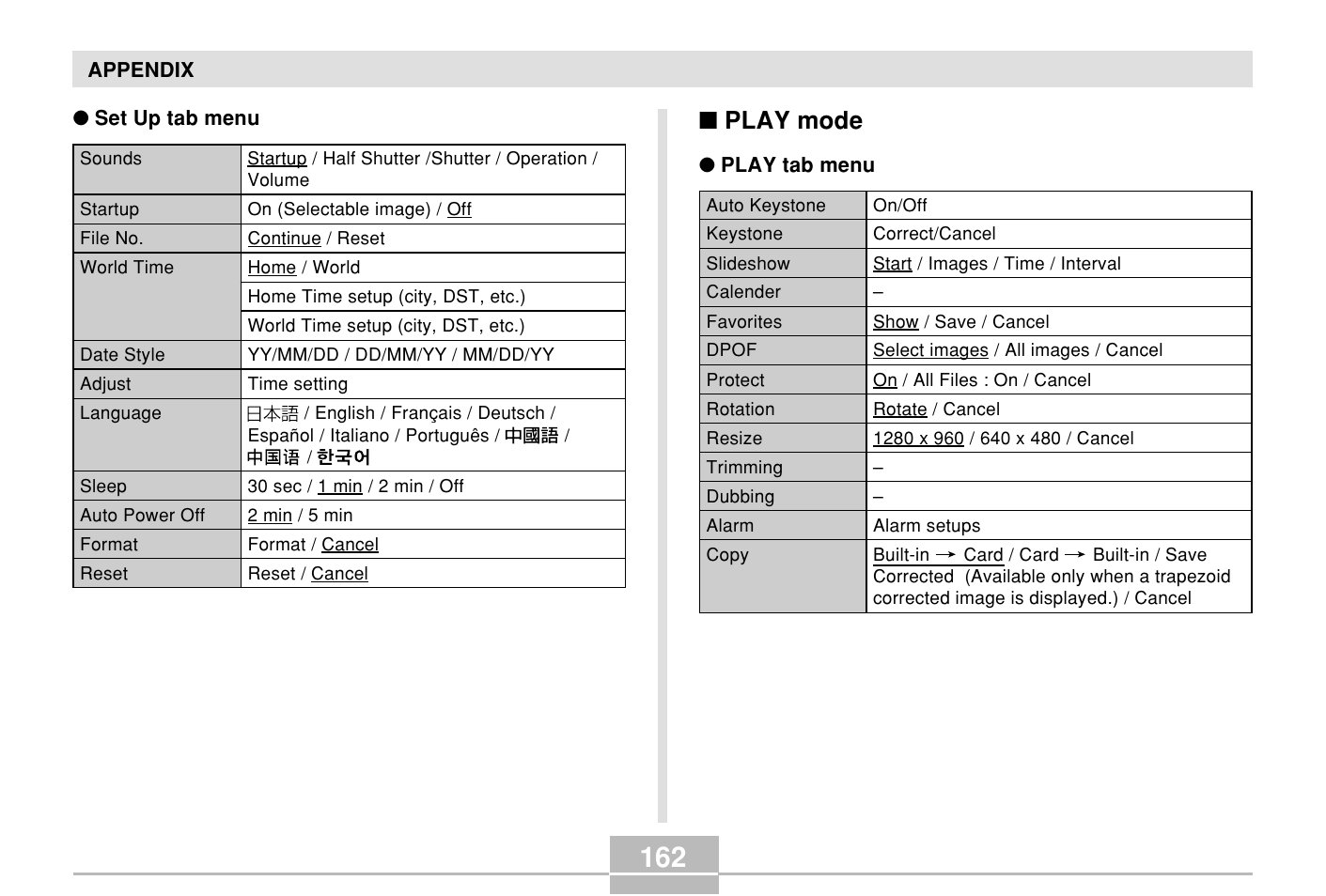Click the Keystone row label
1326x896 pixels.
pos(744,234)
